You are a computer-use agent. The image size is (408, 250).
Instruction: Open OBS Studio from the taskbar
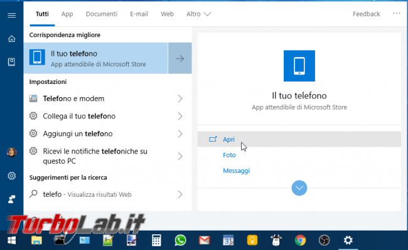click(325, 241)
